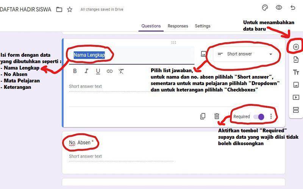Image resolution: width=303 pixels, height=189 pixels.
Task: Add image from the sidebar
Action: pyautogui.click(x=296, y=85)
